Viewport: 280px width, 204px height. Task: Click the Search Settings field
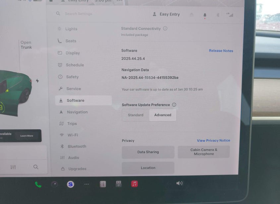click(x=79, y=14)
